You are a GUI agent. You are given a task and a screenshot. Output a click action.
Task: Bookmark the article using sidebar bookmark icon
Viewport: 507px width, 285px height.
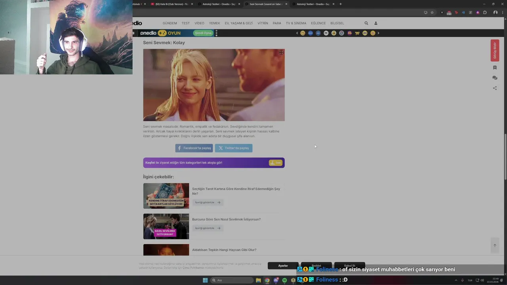tap(495, 68)
